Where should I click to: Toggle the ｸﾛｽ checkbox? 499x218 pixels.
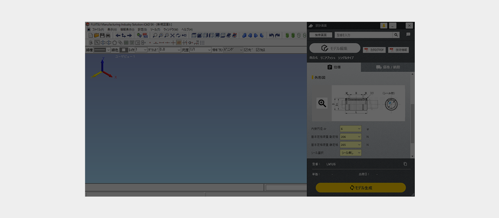(x=258, y=50)
